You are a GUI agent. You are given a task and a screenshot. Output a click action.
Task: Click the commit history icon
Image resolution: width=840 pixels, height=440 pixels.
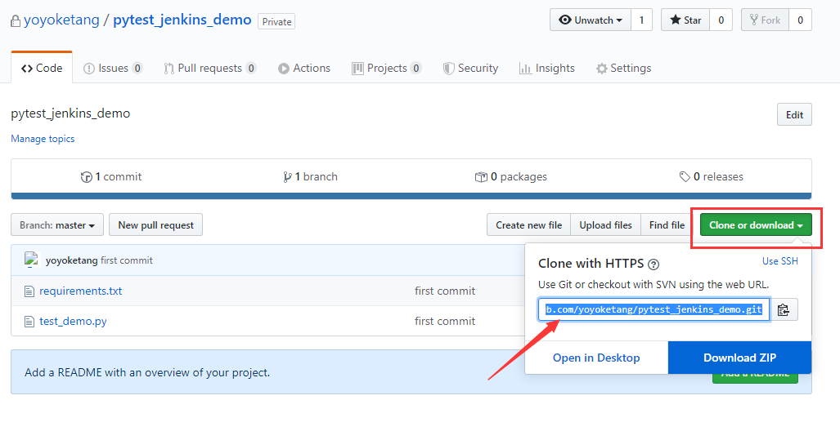tap(86, 177)
